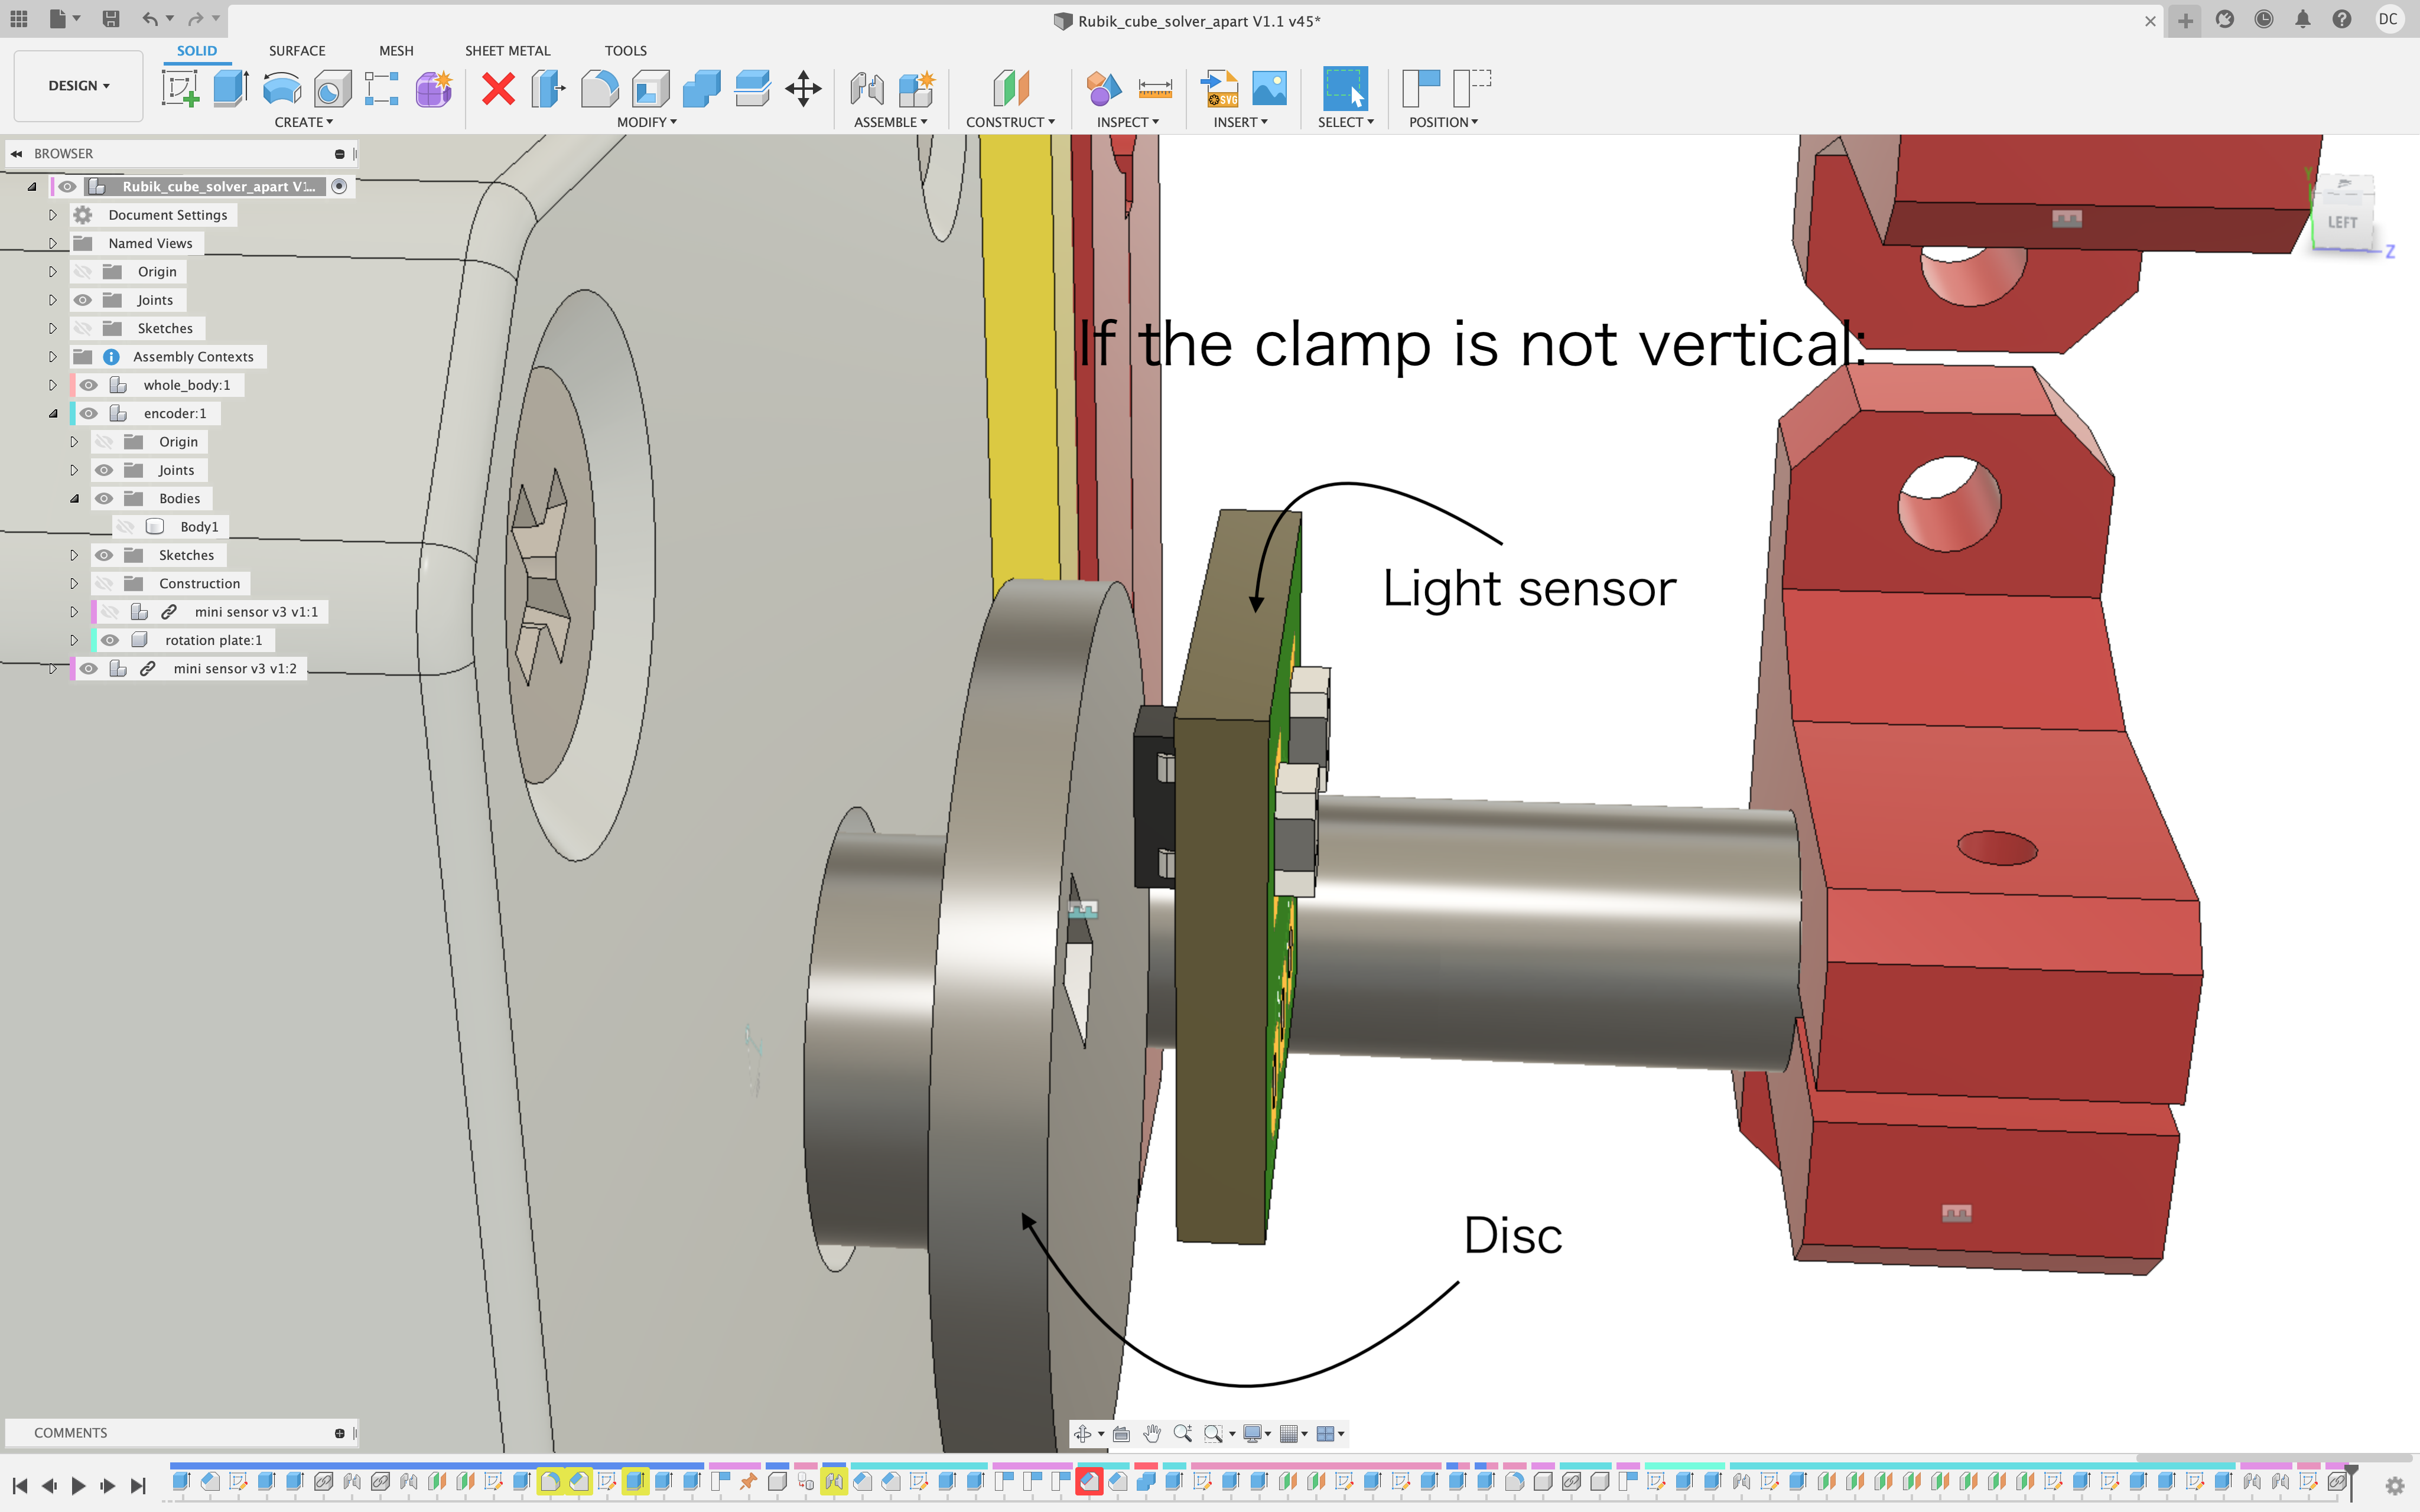Open the Help question mark icon
The width and height of the screenshot is (2420, 1512).
(x=2341, y=19)
